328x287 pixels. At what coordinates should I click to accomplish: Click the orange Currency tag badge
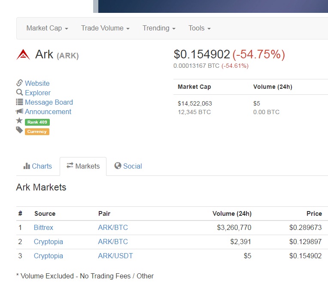37,132
